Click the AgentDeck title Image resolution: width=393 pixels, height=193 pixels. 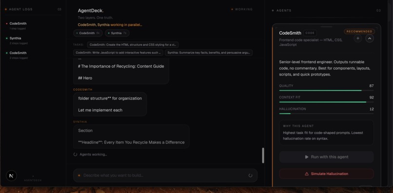click(x=91, y=11)
